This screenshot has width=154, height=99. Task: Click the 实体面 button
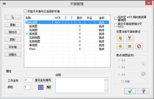[x=13, y=47]
